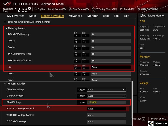Click the Hot Keys question mark icon
Viewport: 168px width, 126px height.
(x=144, y=119)
